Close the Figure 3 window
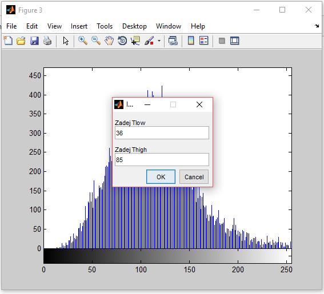 (309, 10)
